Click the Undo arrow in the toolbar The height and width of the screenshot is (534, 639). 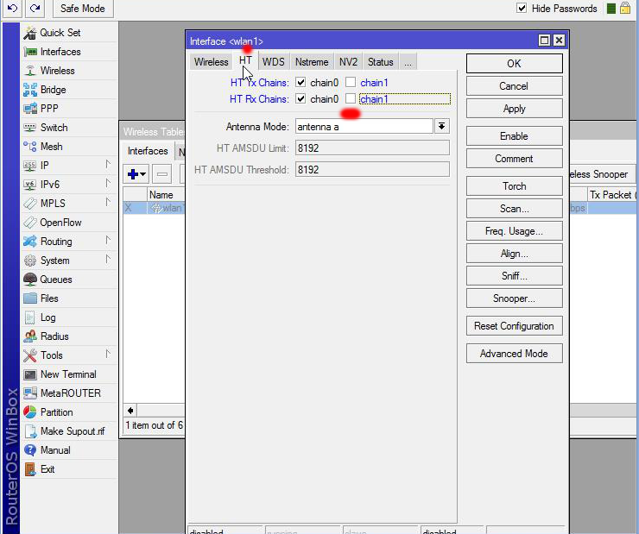coord(13,8)
